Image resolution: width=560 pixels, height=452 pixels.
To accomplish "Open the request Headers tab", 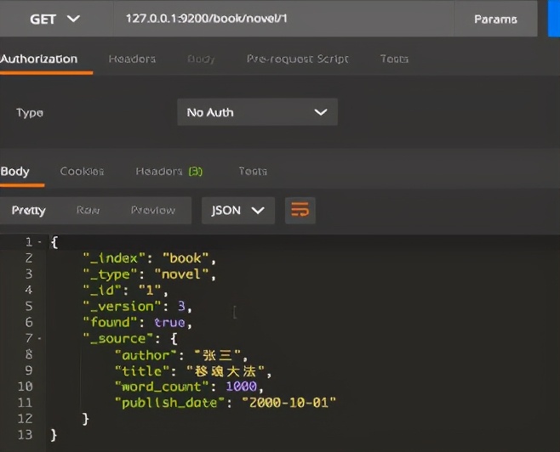I will [x=132, y=59].
